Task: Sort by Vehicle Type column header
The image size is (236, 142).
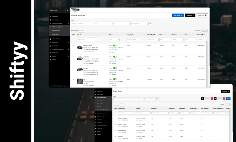Action: pyautogui.click(x=151, y=35)
